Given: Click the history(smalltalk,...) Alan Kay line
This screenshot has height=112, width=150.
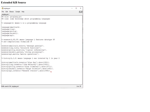Looking at the screenshot, I should (26, 62).
